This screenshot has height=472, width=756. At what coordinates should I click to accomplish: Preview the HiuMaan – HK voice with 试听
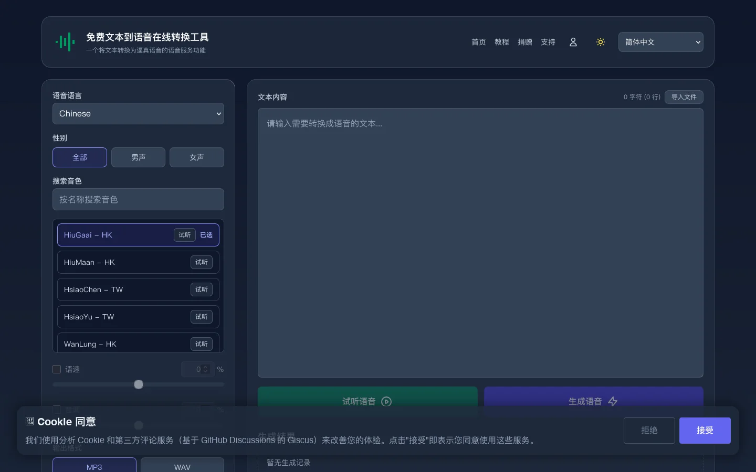tap(202, 262)
